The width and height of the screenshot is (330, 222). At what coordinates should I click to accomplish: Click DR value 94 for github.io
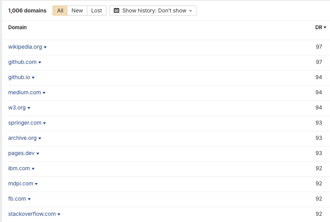[319, 77]
